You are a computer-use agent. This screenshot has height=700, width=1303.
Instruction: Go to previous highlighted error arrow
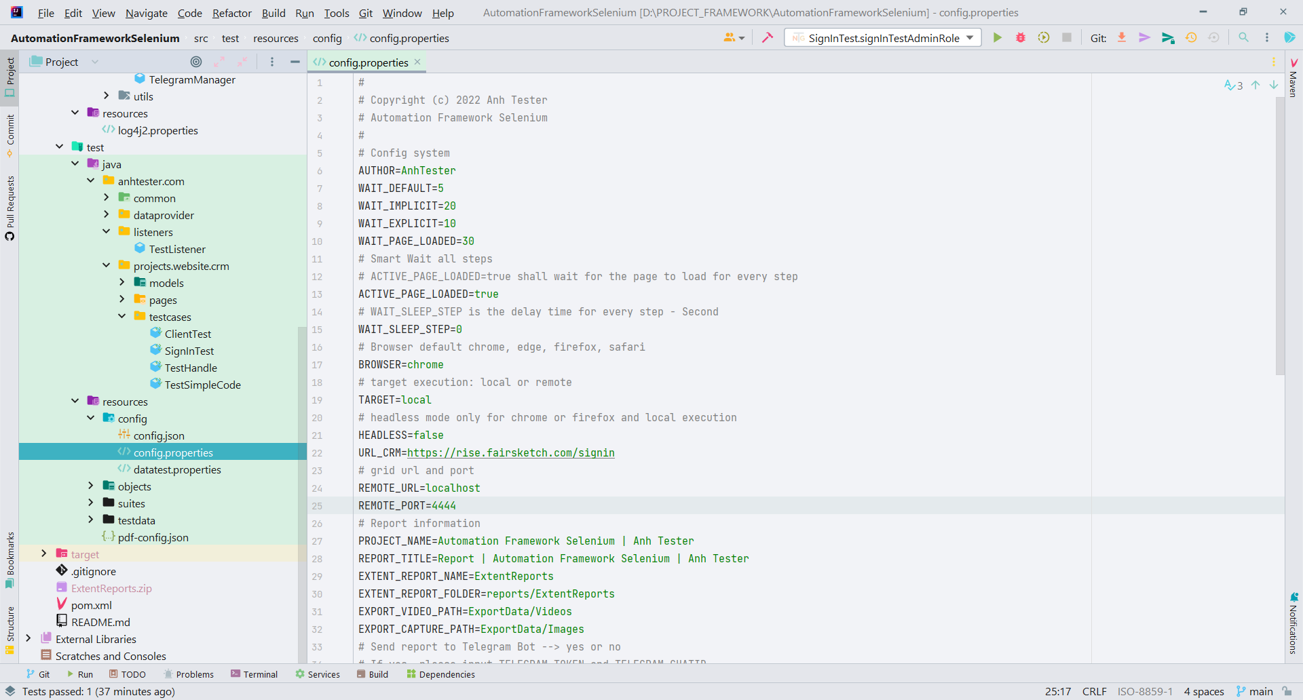click(x=1255, y=85)
